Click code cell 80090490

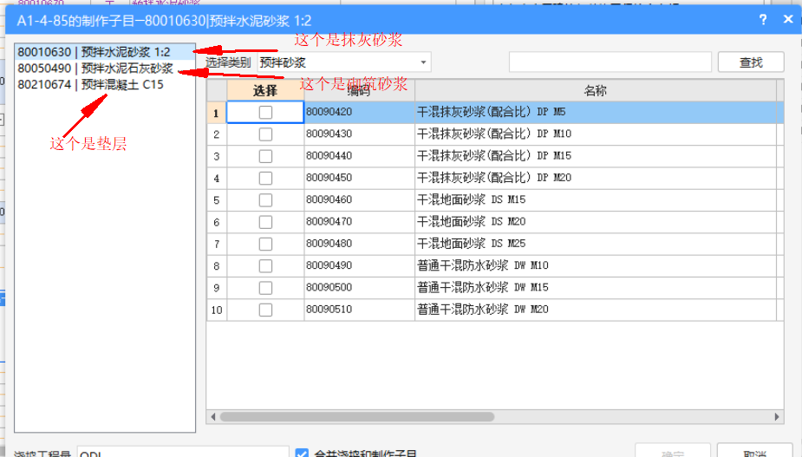(x=360, y=265)
